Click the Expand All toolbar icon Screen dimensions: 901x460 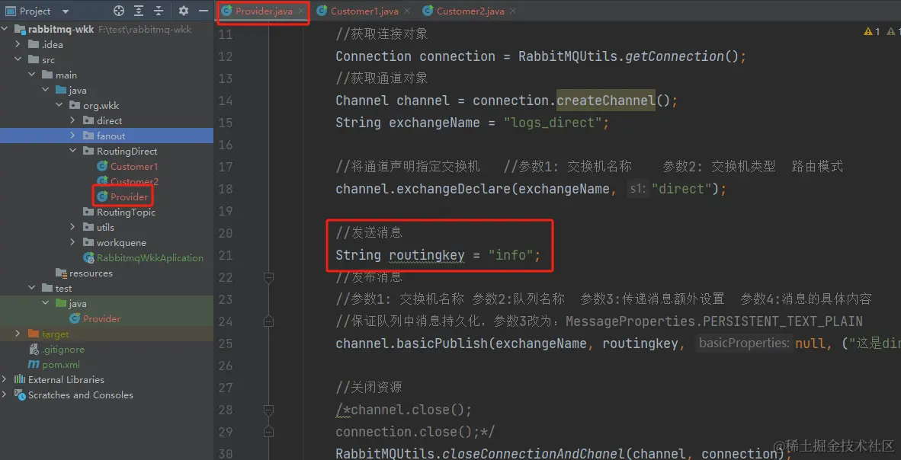point(139,11)
